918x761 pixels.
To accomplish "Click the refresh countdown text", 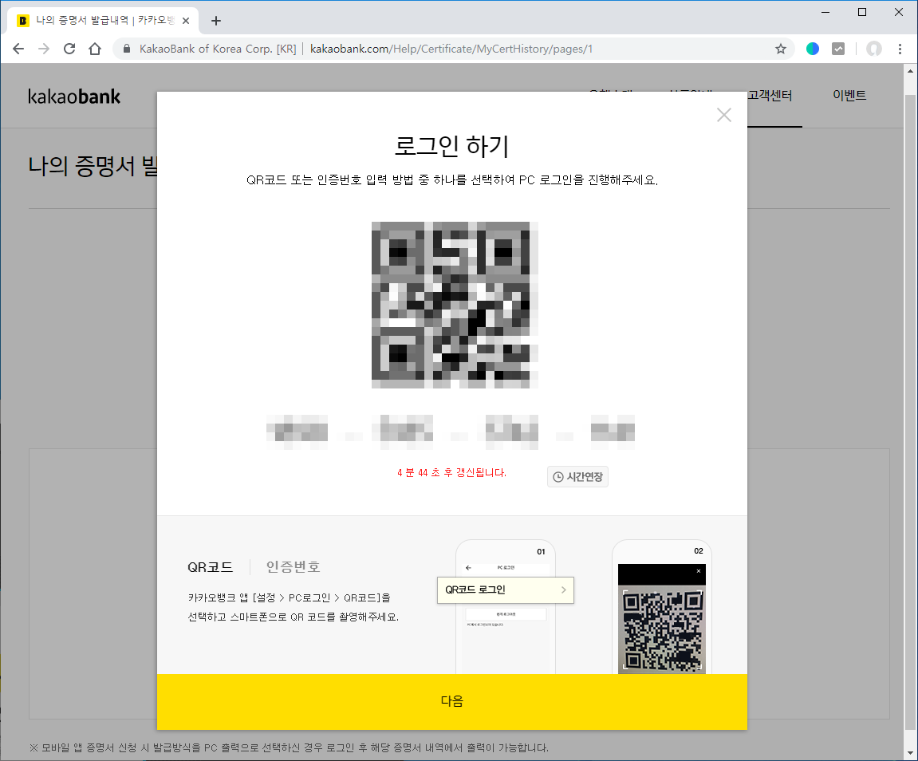I will 451,472.
